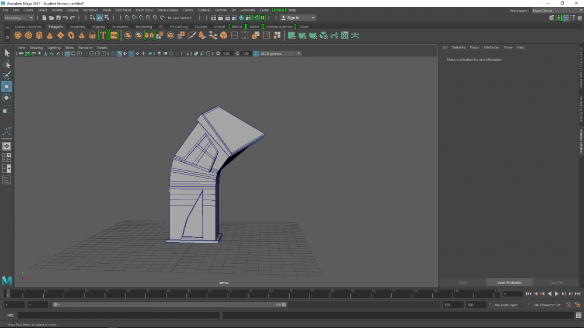Create a polygon cube from the shelf

(x=29, y=36)
